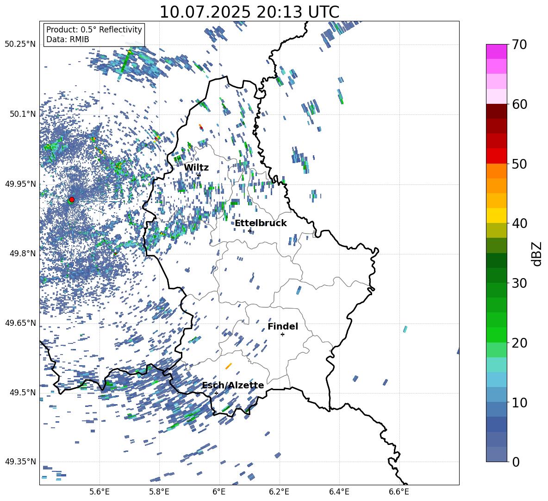Click the 30 colorbar tick label
This screenshot has width=548, height=501.
pos(519,283)
